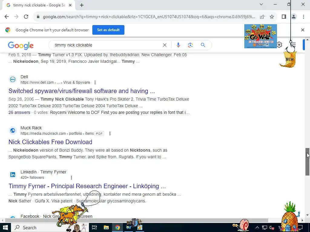The width and height of the screenshot is (310, 232).
Task: Search by image with Google Lens
Action: point(190,45)
